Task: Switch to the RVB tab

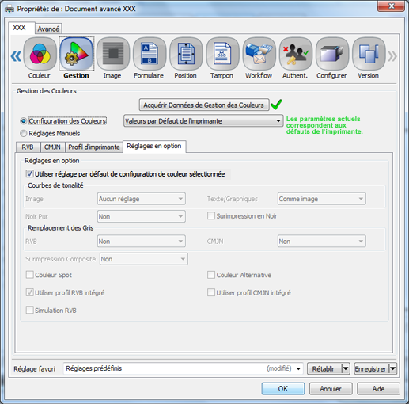Action: pyautogui.click(x=28, y=147)
